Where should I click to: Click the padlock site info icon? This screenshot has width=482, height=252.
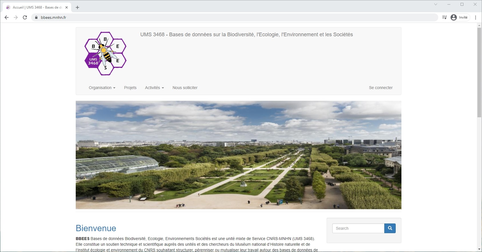[x=36, y=17]
